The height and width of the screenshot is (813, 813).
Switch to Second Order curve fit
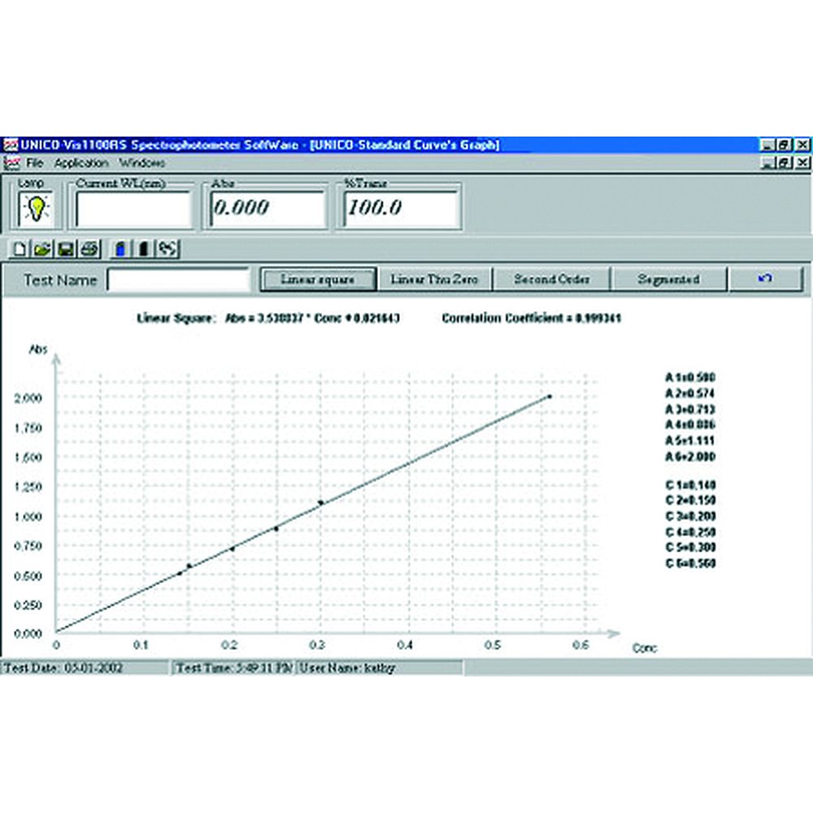click(x=551, y=279)
